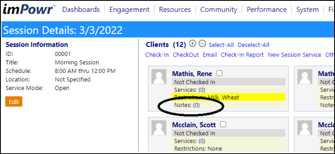Open the Performance menu
This screenshot has width=335, height=154.
[267, 9]
